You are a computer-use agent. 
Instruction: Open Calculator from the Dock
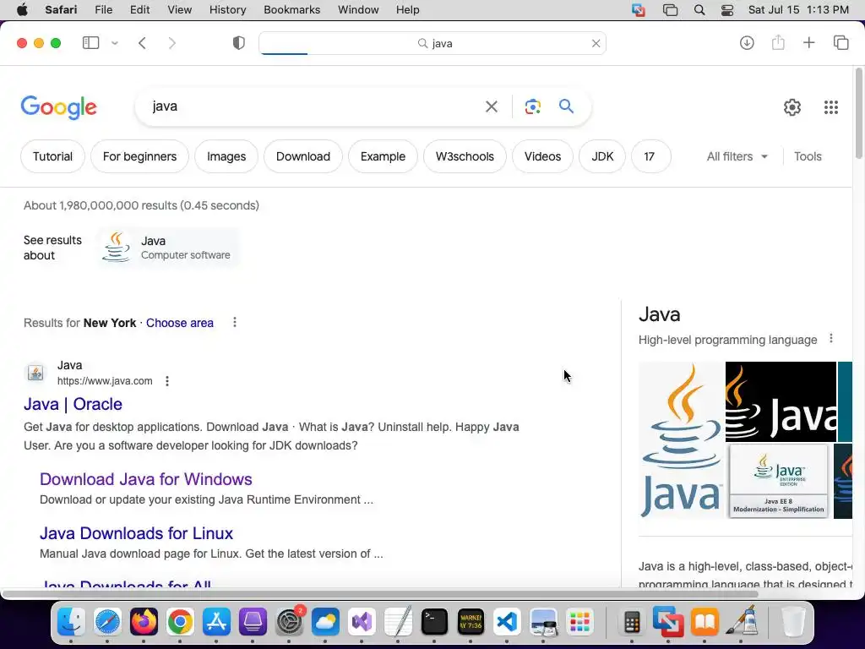pyautogui.click(x=632, y=622)
